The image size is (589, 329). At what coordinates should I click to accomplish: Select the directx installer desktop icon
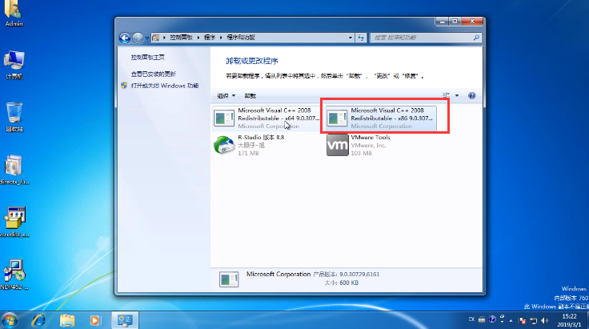(x=14, y=170)
